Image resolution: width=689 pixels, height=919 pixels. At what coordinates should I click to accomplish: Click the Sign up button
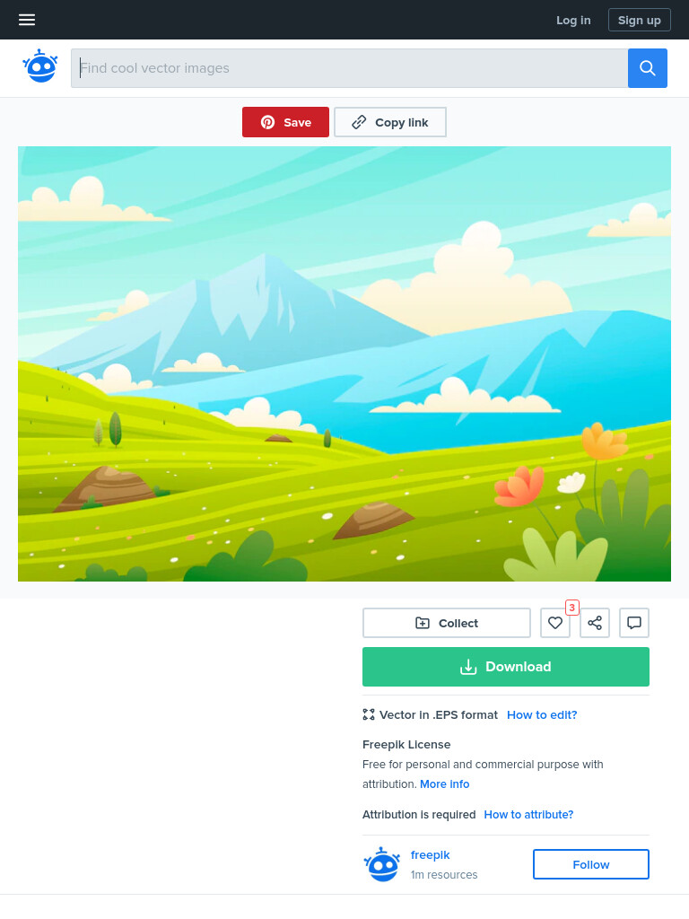point(639,20)
